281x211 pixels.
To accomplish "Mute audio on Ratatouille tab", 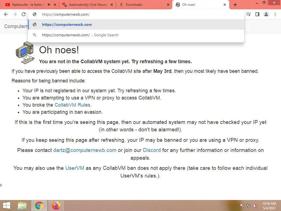I will coord(49,5).
